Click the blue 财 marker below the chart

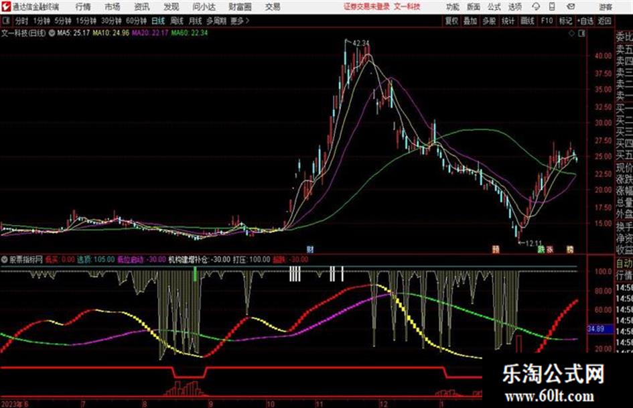point(310,250)
